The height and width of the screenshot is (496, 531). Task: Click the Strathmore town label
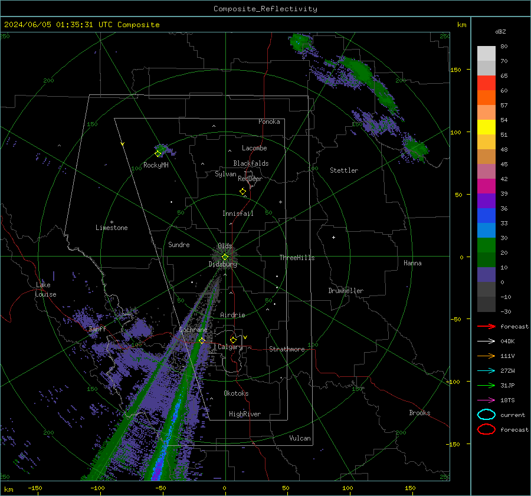(x=287, y=349)
